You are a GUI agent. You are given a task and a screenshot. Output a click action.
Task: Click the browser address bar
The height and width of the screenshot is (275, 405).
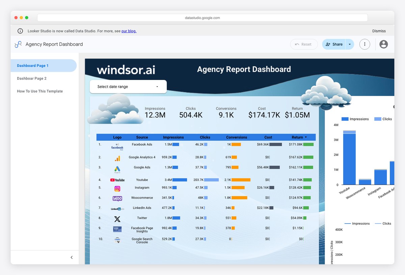coord(202,18)
